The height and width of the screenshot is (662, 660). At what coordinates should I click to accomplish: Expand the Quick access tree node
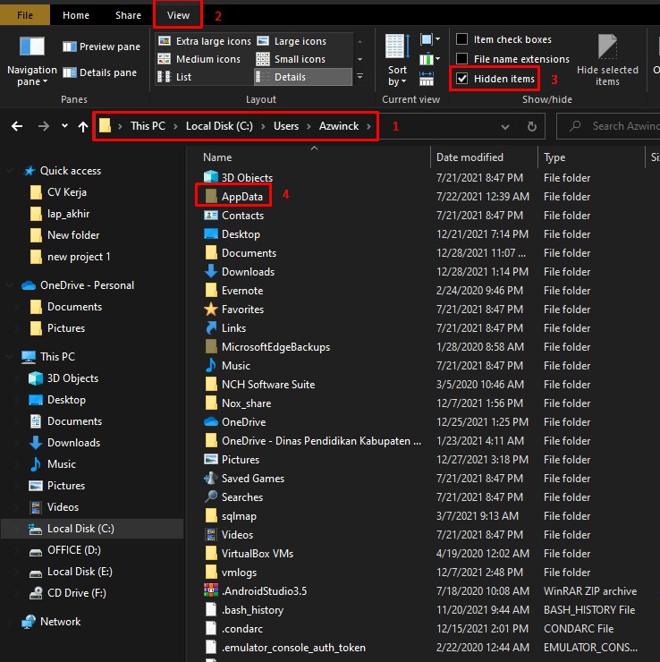coord(12,171)
